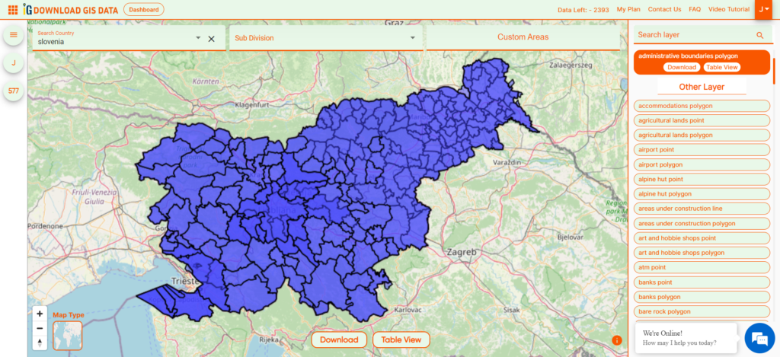This screenshot has width=780, height=357.
Task: Click the Download button below map
Action: coord(339,340)
